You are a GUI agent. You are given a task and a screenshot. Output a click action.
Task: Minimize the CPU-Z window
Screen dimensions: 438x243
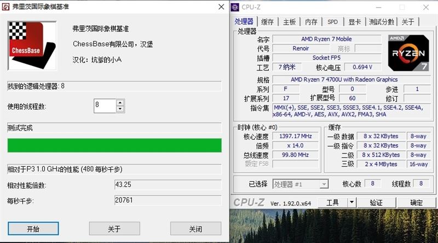[379, 7]
